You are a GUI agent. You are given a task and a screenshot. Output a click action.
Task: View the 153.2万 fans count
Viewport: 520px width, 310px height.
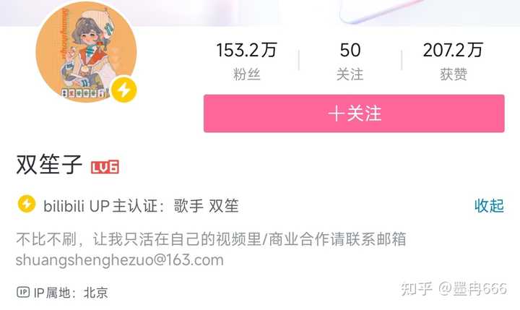(x=247, y=50)
